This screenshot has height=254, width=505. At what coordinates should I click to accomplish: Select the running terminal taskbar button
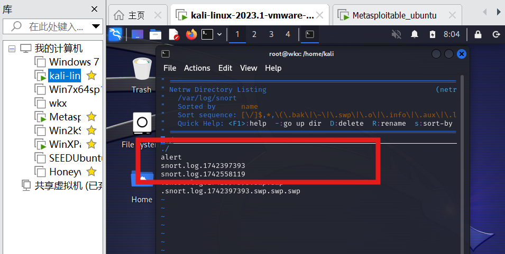click(310, 34)
